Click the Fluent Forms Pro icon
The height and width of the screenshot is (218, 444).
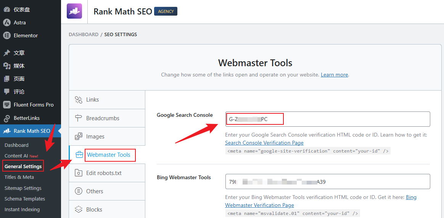(6, 105)
